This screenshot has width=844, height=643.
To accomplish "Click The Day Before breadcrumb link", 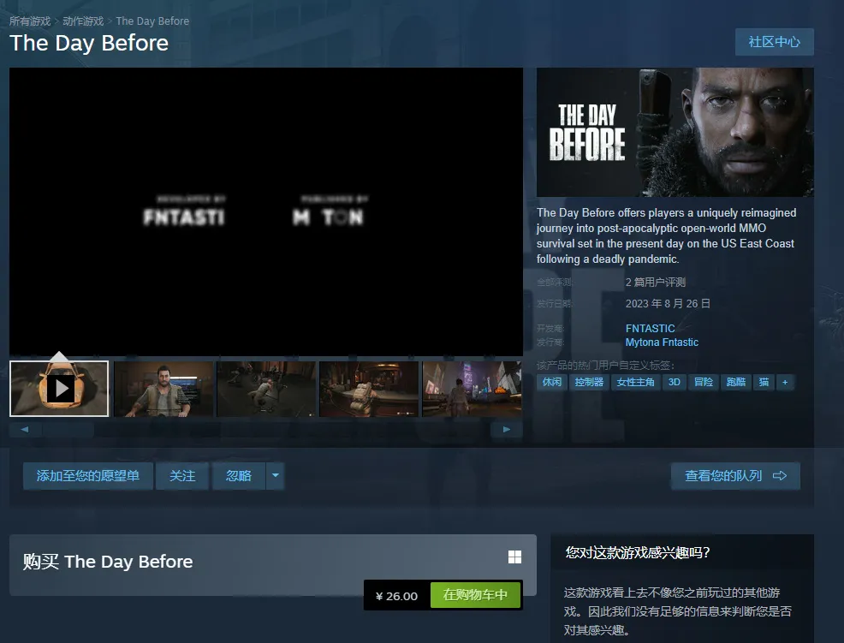I will pos(152,21).
